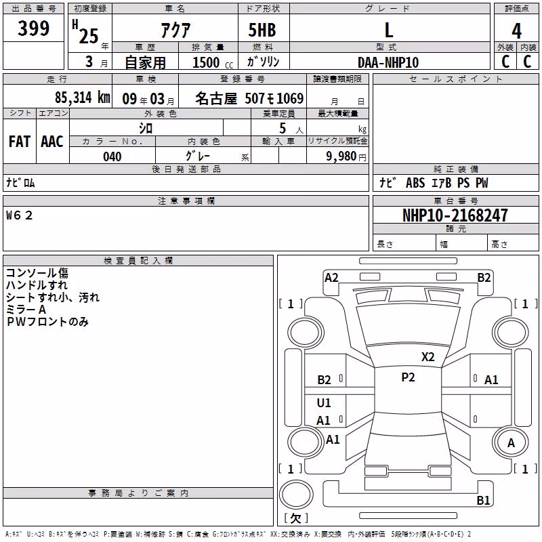Click the wheel marked A
Screen dimensions: 542x542
(511, 442)
